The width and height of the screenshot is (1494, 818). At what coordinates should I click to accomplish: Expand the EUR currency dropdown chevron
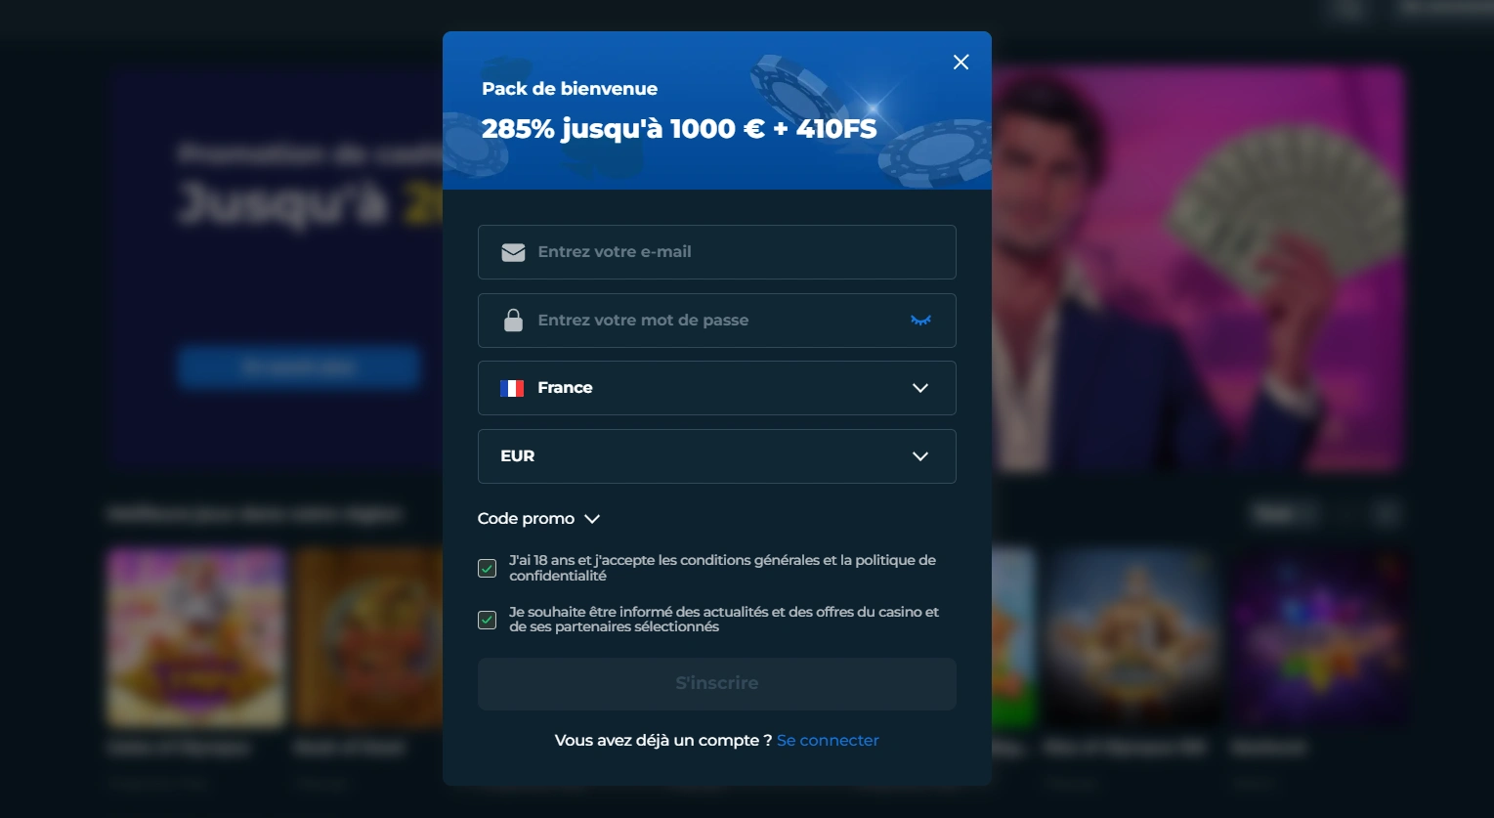pyautogui.click(x=920, y=456)
